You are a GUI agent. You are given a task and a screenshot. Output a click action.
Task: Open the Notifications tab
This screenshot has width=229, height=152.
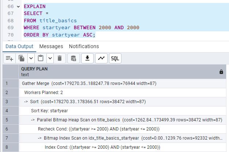84,46
